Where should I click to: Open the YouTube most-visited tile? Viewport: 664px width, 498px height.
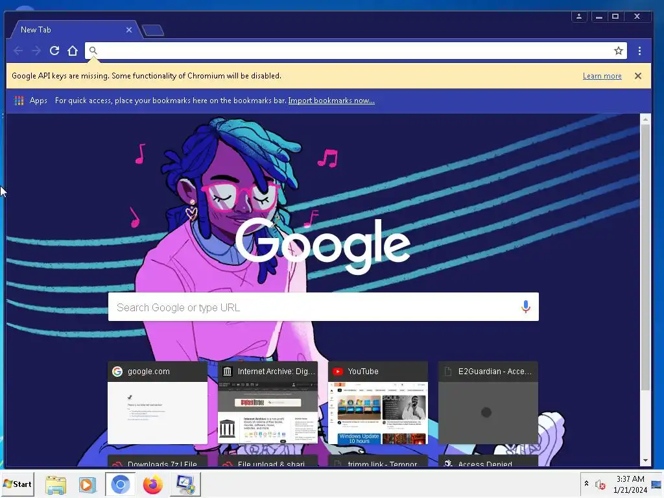[x=378, y=403]
